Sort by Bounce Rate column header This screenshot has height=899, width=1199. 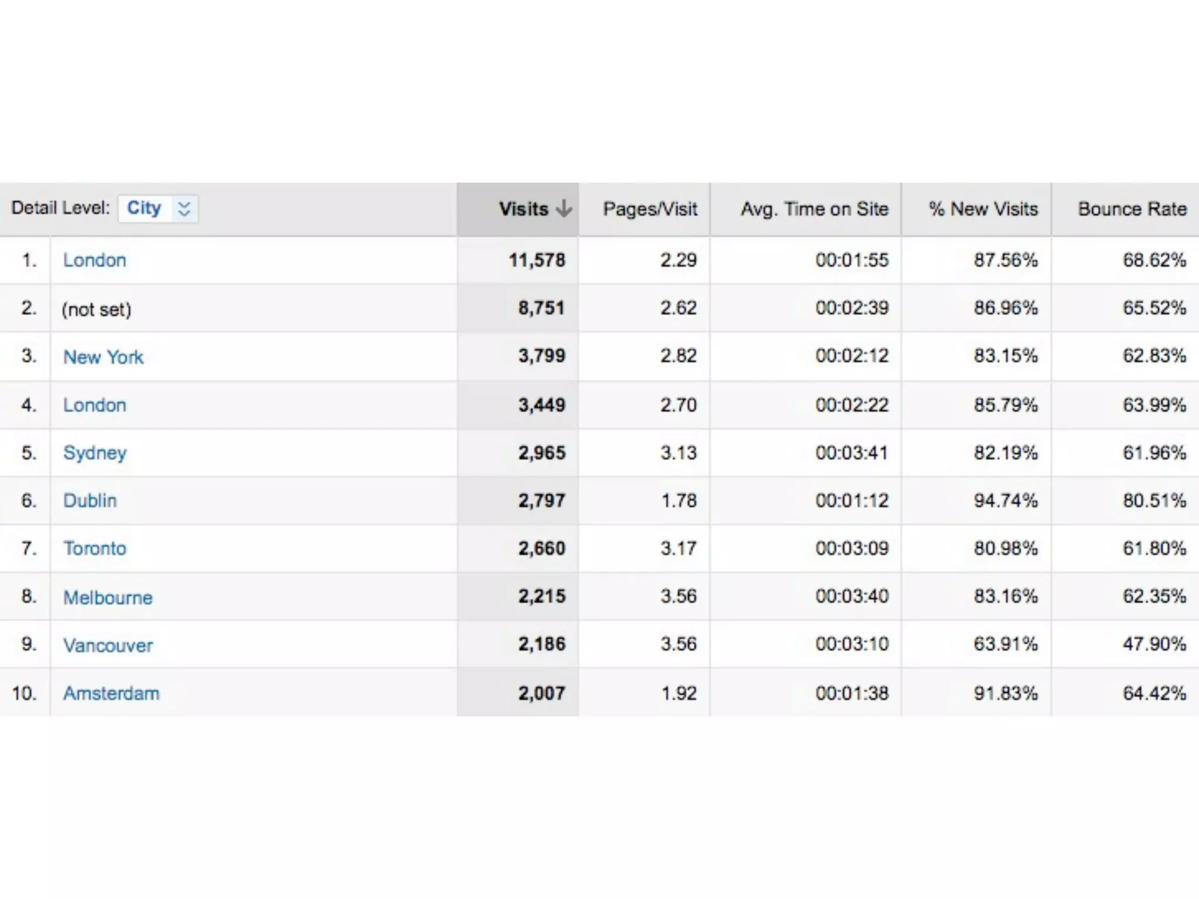1132,209
